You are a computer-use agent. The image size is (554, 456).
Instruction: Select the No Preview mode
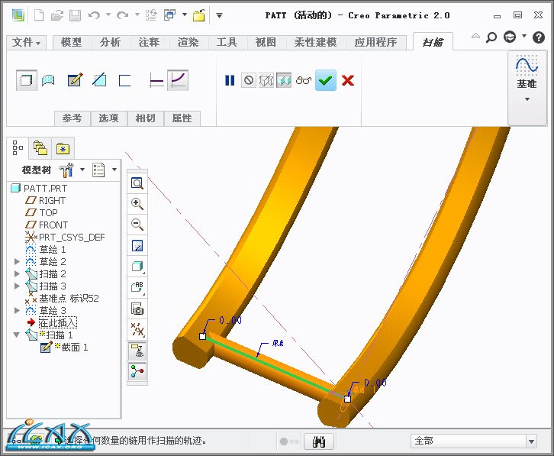click(x=249, y=80)
